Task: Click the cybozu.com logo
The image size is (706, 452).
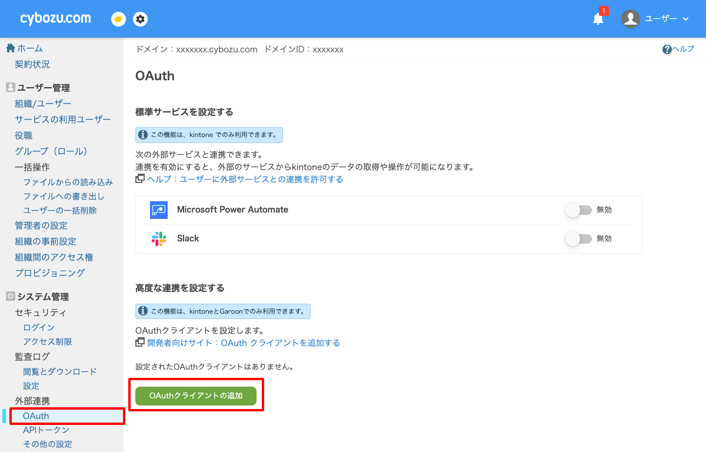Action: (55, 18)
